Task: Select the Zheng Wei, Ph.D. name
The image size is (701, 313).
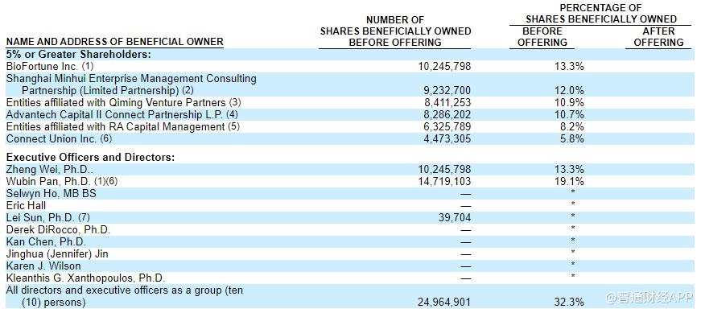Action: tap(50, 170)
